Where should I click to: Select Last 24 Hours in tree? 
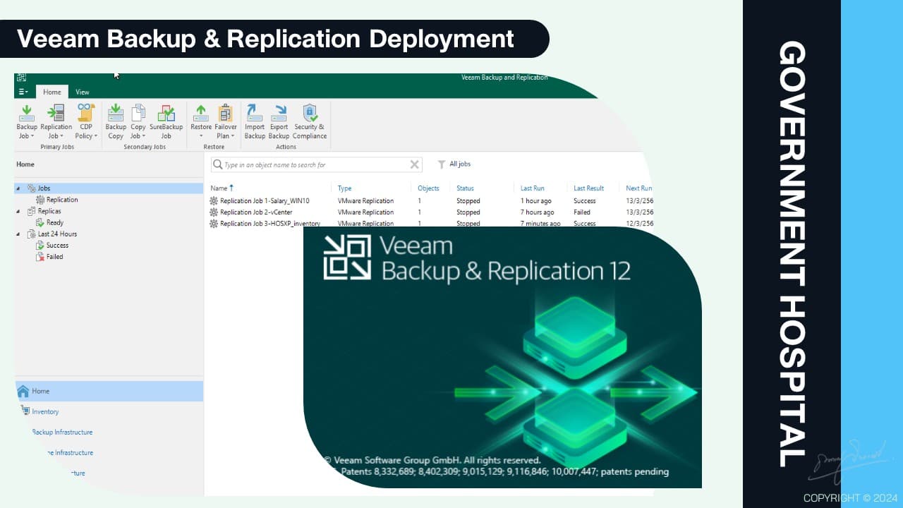point(57,234)
